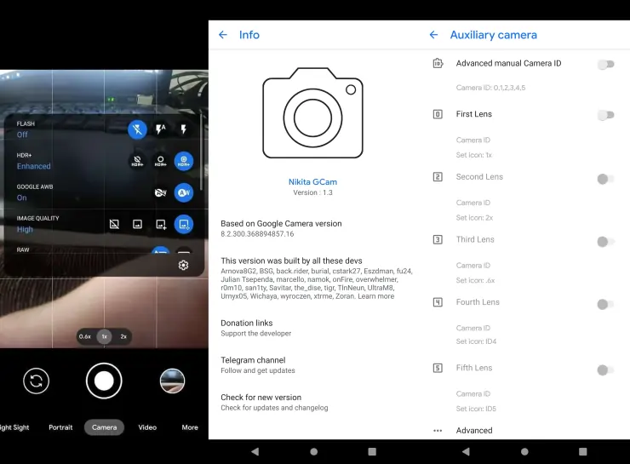Open Set icon: 1x under First Lens
The image size is (630, 464).
tap(473, 155)
